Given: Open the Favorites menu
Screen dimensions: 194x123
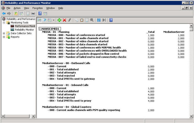Looking at the screenshot, I should point(37,8).
